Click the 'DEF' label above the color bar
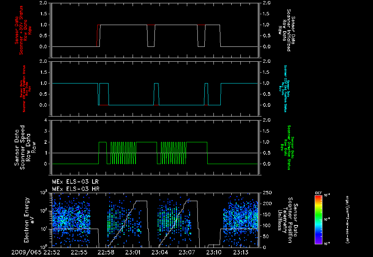This screenshot has width=373, height=257. [318, 193]
